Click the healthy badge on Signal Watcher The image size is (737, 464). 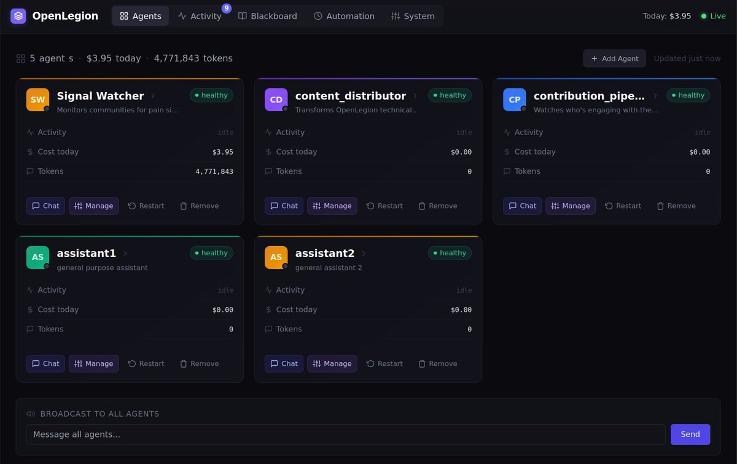click(x=211, y=95)
